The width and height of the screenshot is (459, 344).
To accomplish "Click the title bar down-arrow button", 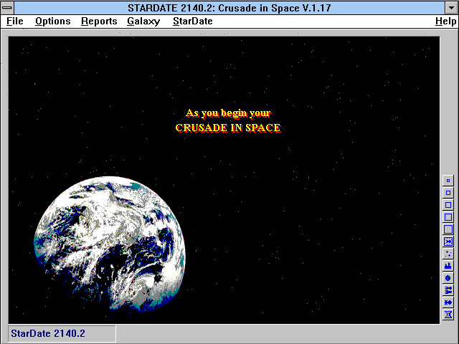I will [x=451, y=8].
